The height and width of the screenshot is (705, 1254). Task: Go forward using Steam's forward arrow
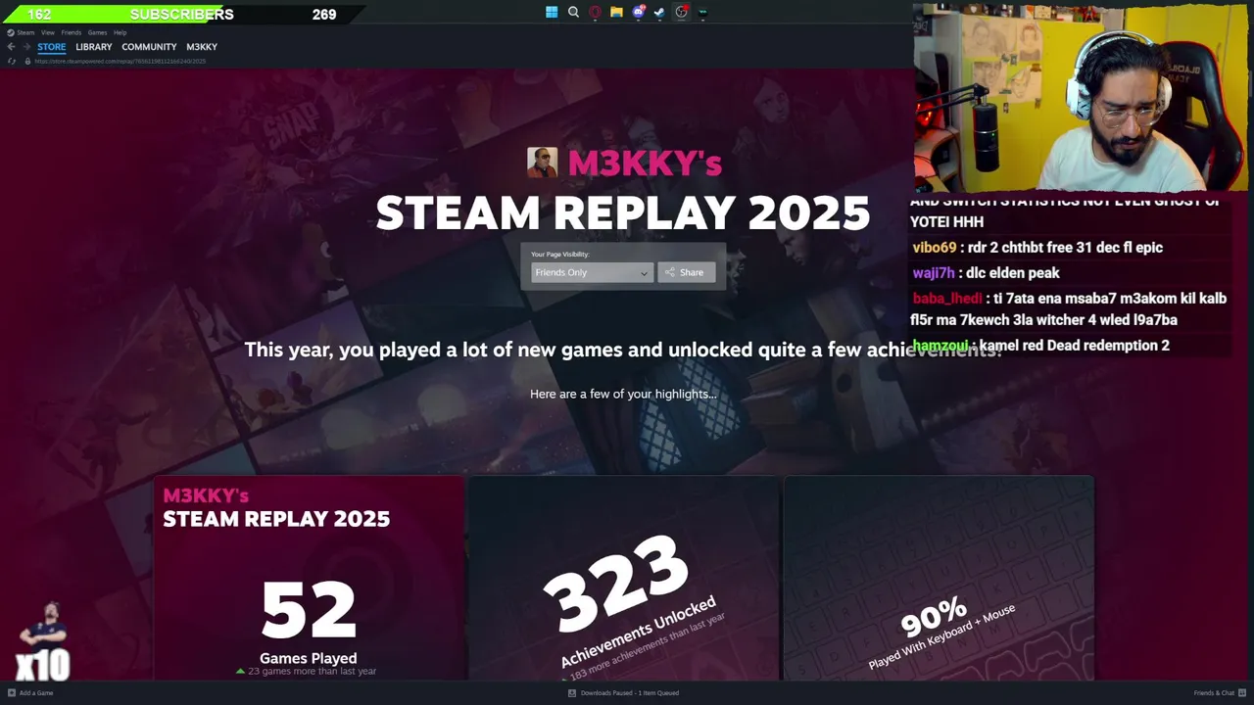25,47
